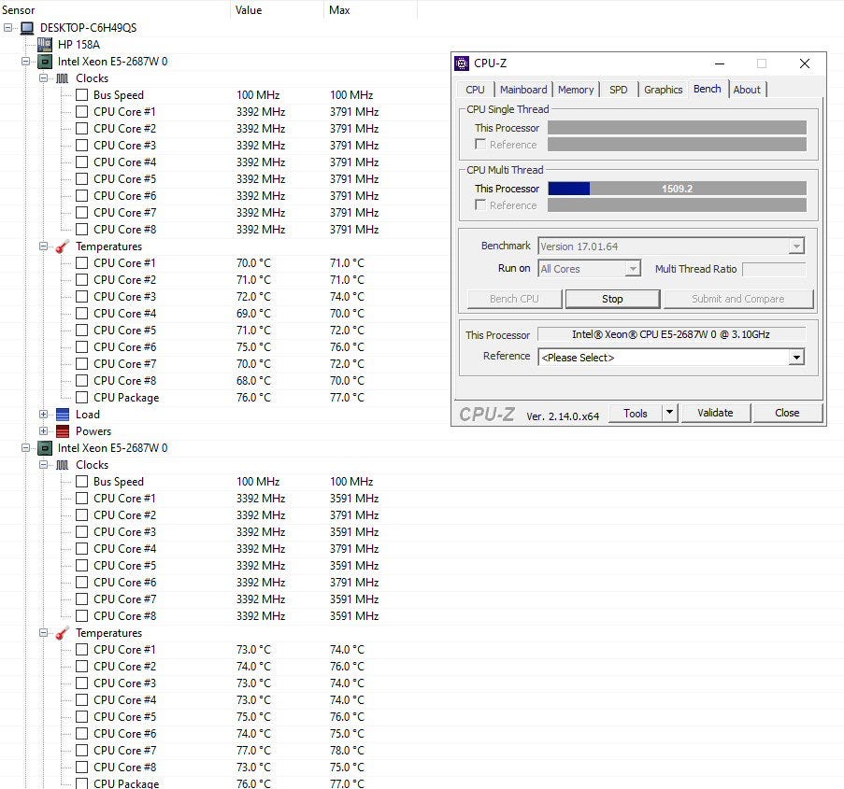Check first CPU's Bus Speed checkbox
Image resolution: width=844 pixels, height=789 pixels.
(82, 95)
